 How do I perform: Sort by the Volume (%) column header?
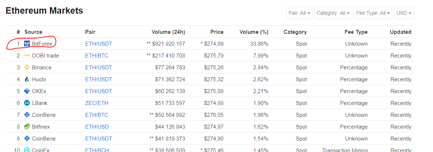(254, 32)
